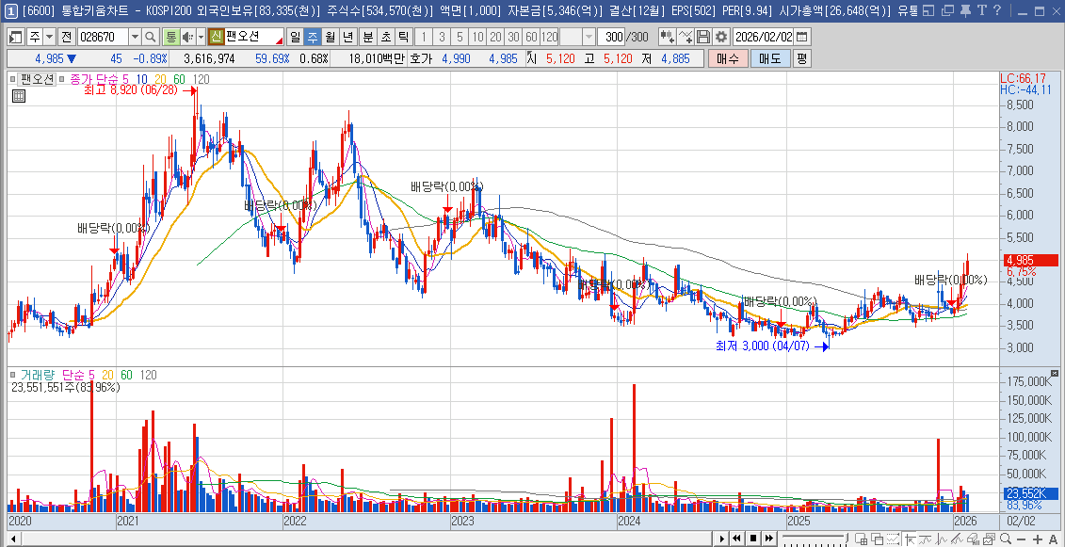This screenshot has width=1065, height=547.
Task: Click the 300 bar count input field
Action: [610, 37]
